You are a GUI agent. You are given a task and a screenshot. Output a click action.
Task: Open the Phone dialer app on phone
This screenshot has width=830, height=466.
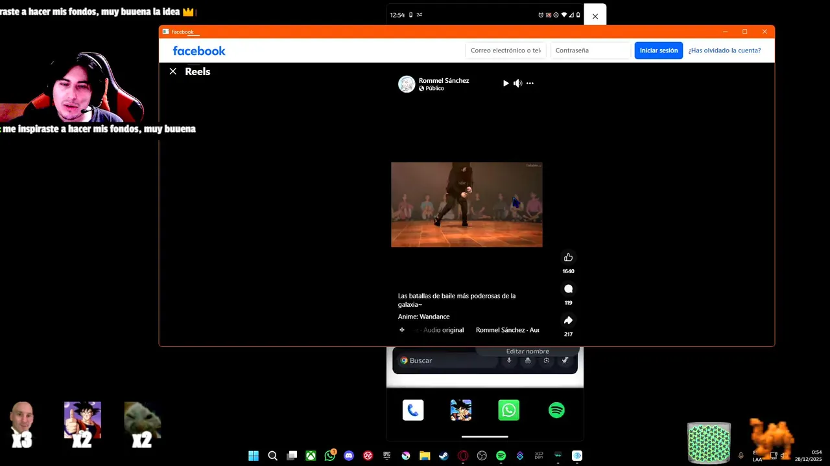[413, 410]
